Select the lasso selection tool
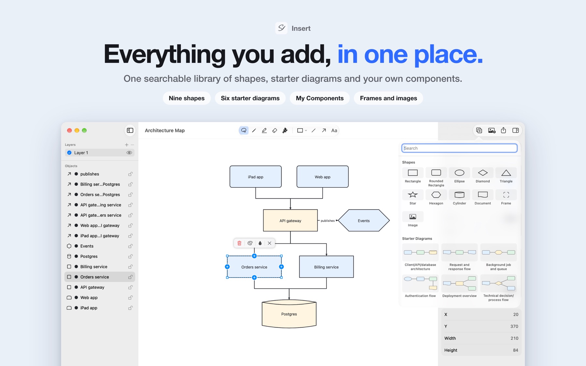Image resolution: width=586 pixels, height=366 pixels. click(x=244, y=130)
